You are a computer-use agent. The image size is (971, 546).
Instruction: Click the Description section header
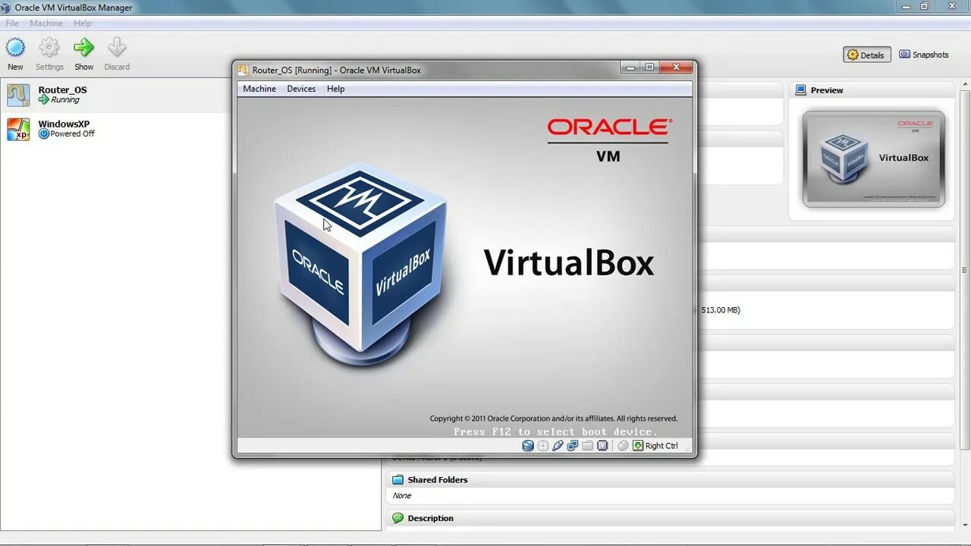point(670,518)
